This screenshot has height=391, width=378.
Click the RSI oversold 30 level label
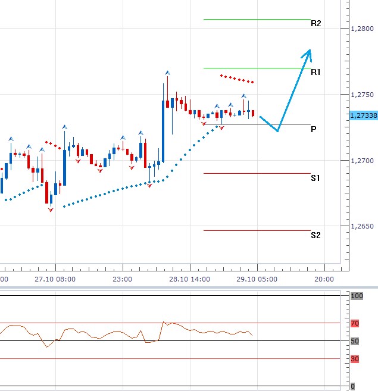coord(355,359)
